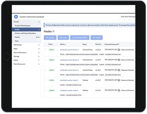Favorite the Nodes page with star icon

coord(54,31)
